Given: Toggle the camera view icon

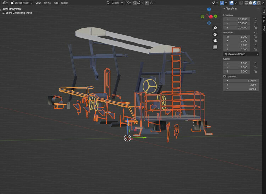Looking at the screenshot, I should (x=215, y=41).
